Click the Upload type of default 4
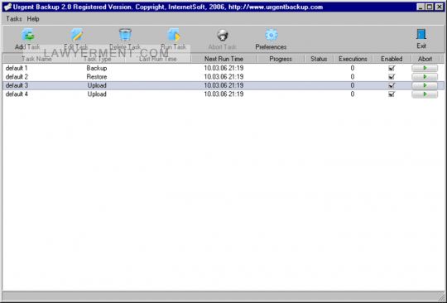447x303 pixels. 97,94
